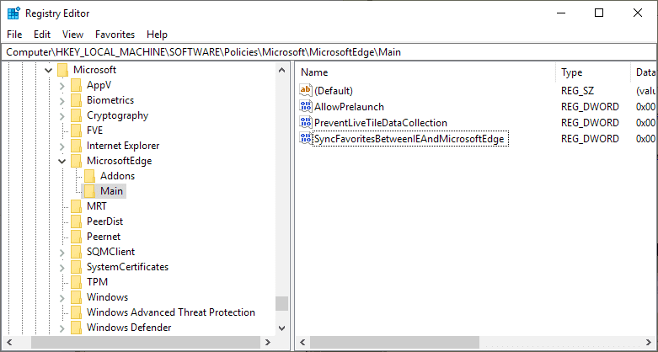Select the PeerDist registry key

(x=104, y=221)
